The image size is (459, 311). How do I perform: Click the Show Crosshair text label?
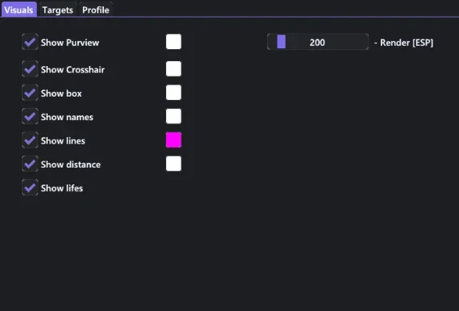tap(73, 69)
